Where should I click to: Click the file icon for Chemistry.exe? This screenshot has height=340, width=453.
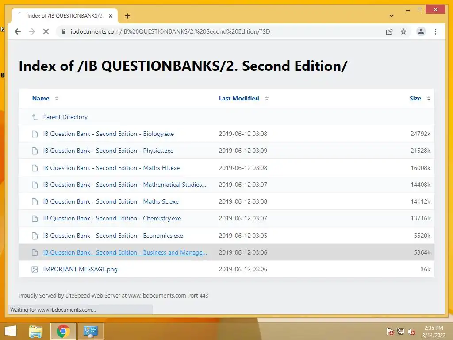click(35, 218)
